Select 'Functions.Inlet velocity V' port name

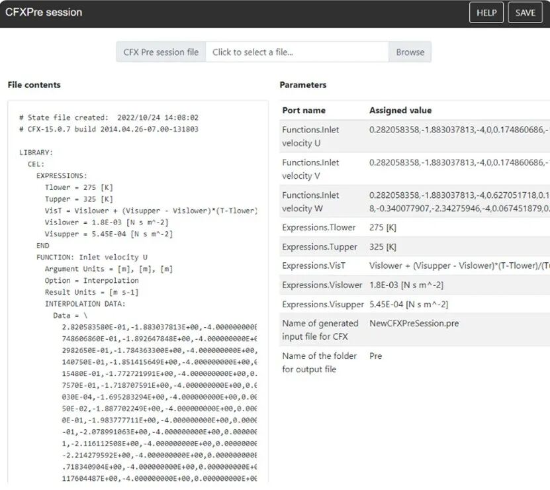point(310,170)
